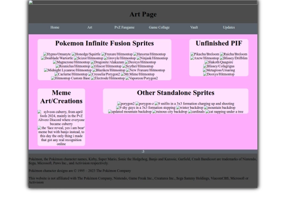Open the sylveon cuberry meme image

(61, 118)
